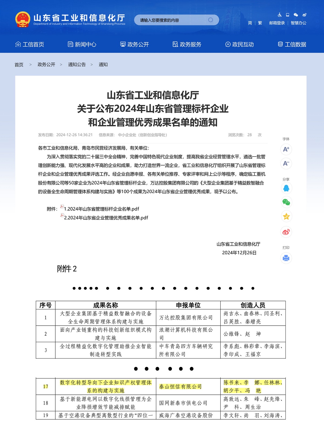Screen dimensions: 324x425
Task: Click the WeChat icon in top header
Action: [x=296, y=15]
